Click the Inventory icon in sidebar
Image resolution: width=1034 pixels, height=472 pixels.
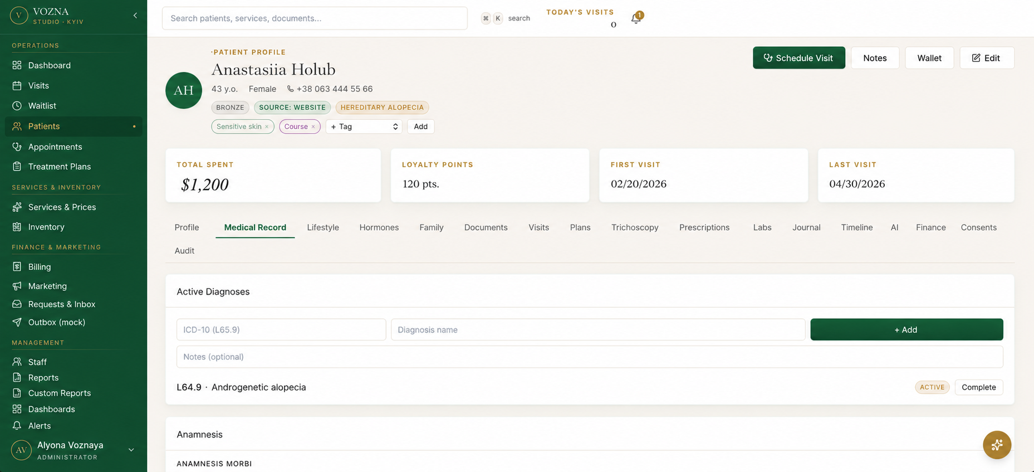point(17,227)
